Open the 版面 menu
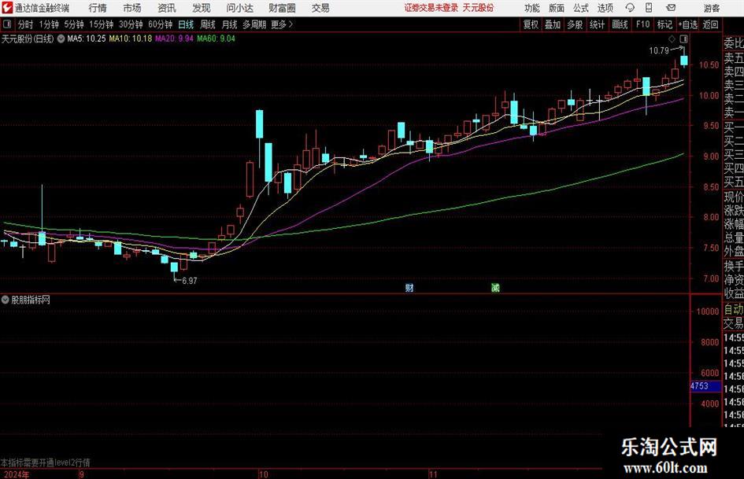This screenshot has width=744, height=479. point(557,8)
